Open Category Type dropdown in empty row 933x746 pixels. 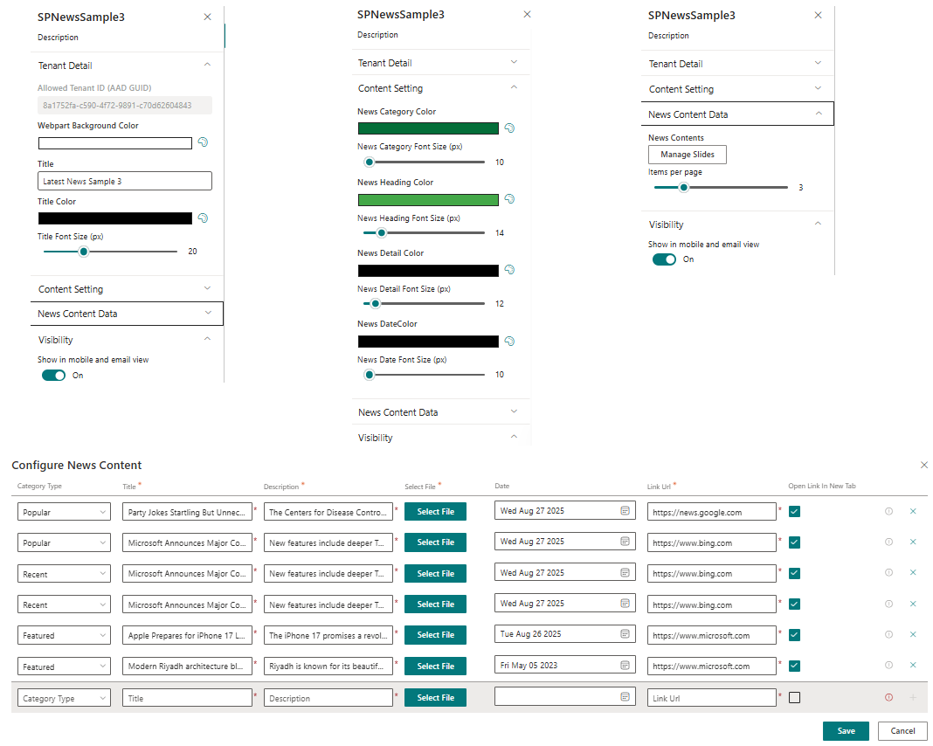64,698
